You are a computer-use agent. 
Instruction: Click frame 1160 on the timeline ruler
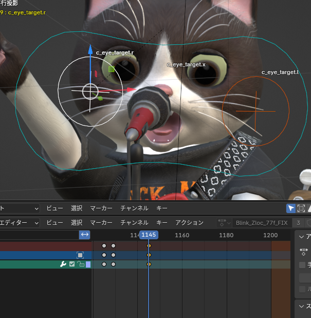click(182, 235)
